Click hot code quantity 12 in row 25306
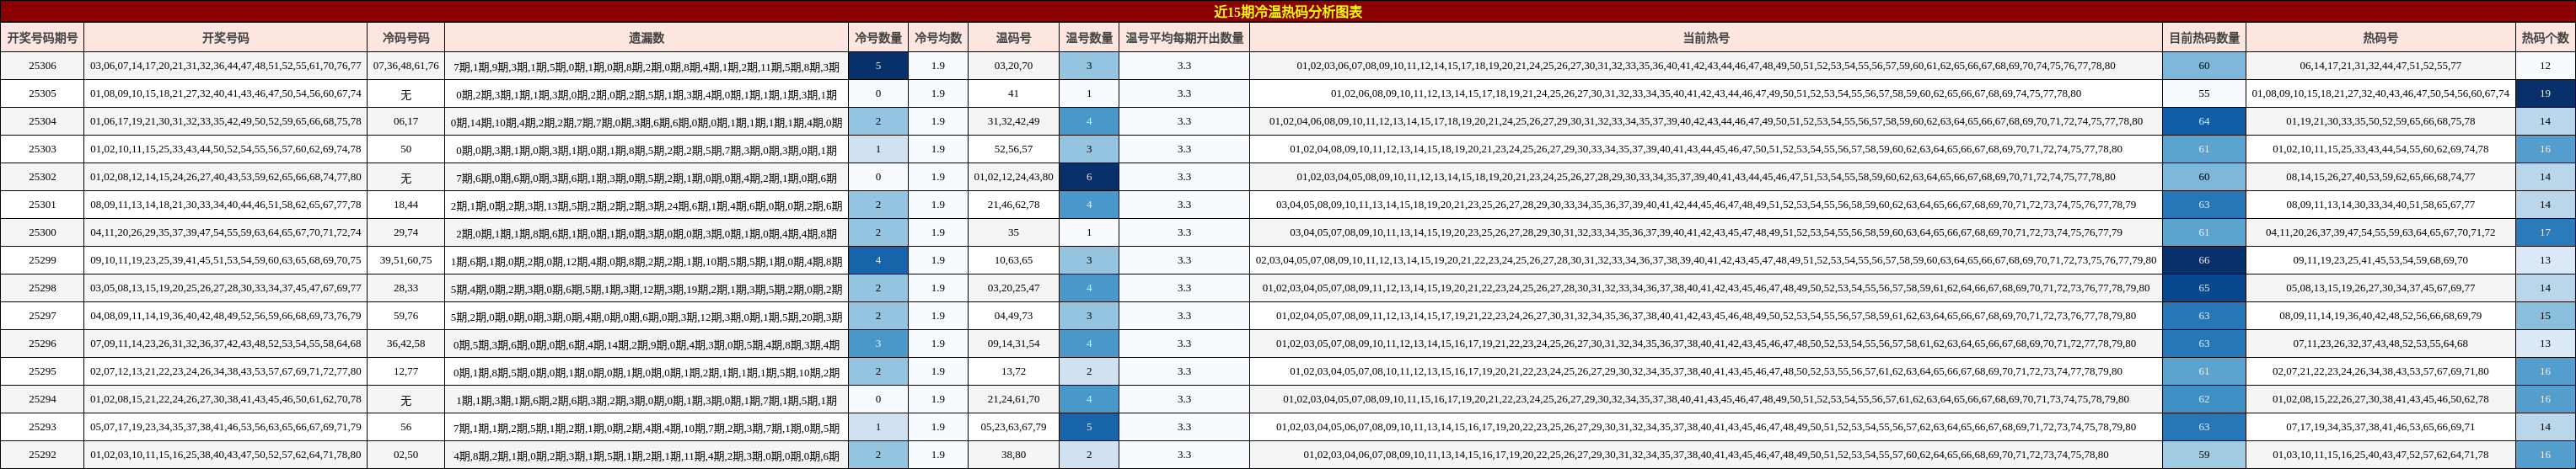This screenshot has width=2576, height=469. (2545, 66)
